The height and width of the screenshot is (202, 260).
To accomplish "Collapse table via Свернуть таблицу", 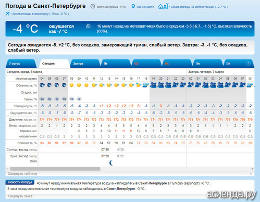I will tap(22, 173).
